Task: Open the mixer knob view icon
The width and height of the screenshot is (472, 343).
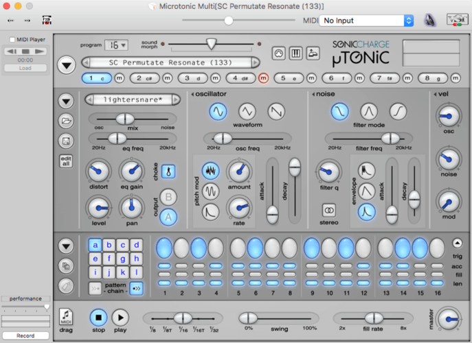Action: click(x=279, y=54)
